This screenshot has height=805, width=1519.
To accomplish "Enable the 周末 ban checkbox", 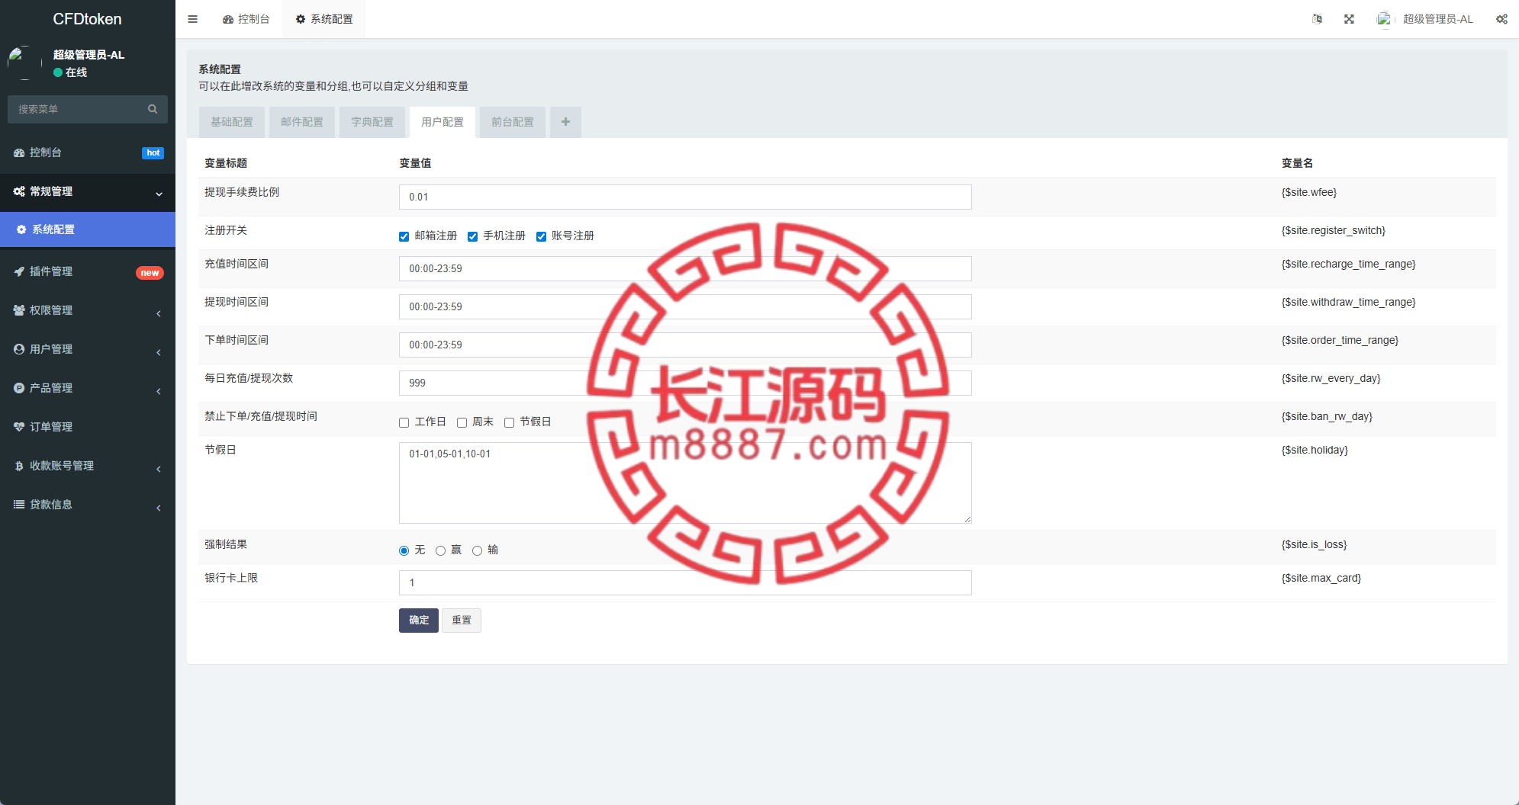I will click(462, 422).
